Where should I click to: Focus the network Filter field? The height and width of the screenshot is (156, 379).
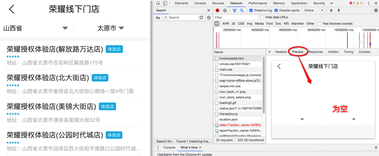[236, 17]
